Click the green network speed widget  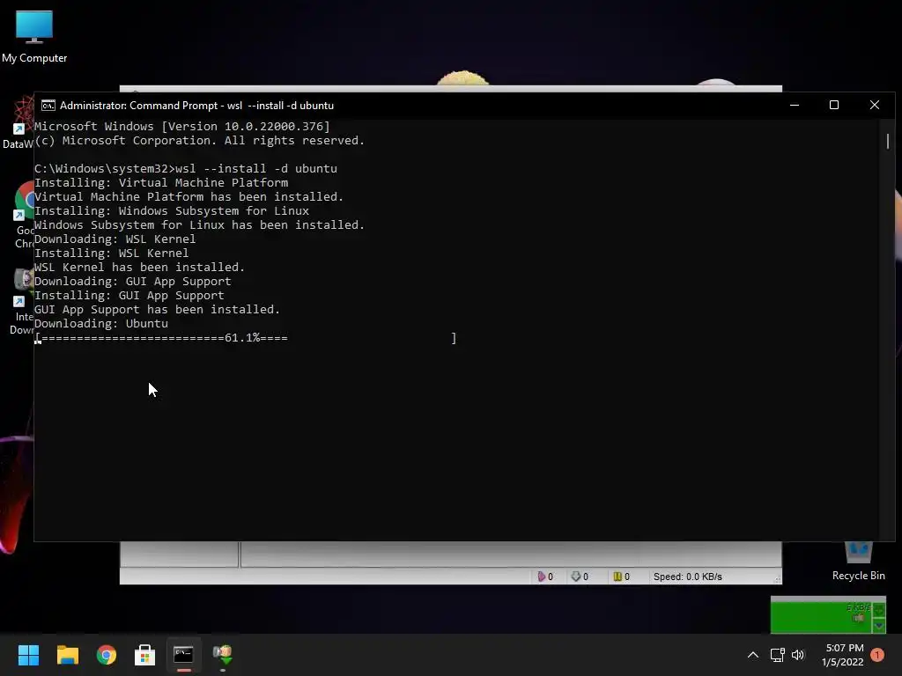tap(828, 614)
